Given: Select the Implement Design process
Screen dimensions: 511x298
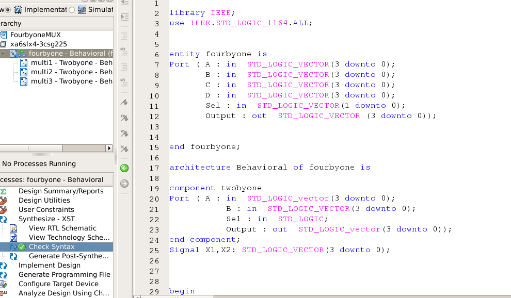Looking at the screenshot, I should [x=49, y=266].
